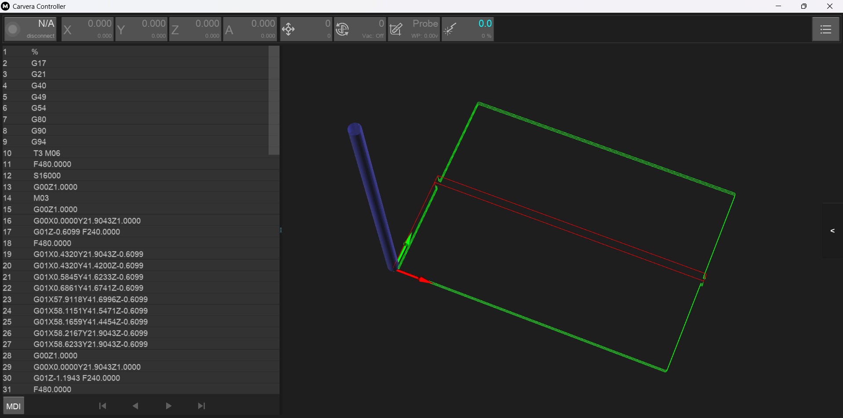This screenshot has width=843, height=418.
Task: Open the Z axis position readout
Action: (x=195, y=29)
